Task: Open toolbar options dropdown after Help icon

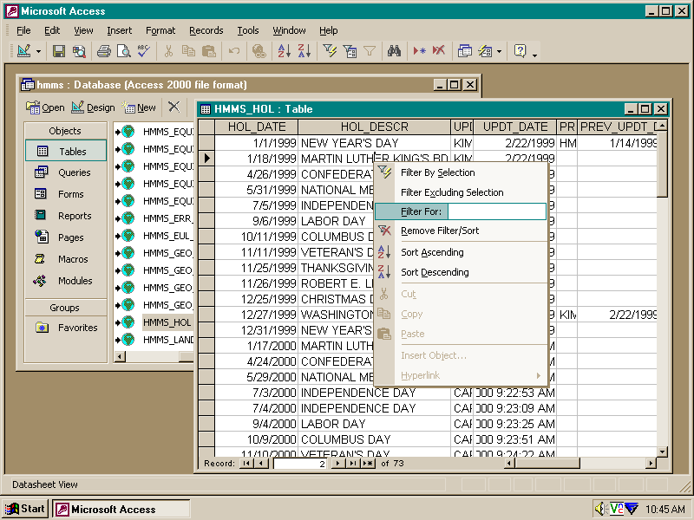Action: [534, 55]
